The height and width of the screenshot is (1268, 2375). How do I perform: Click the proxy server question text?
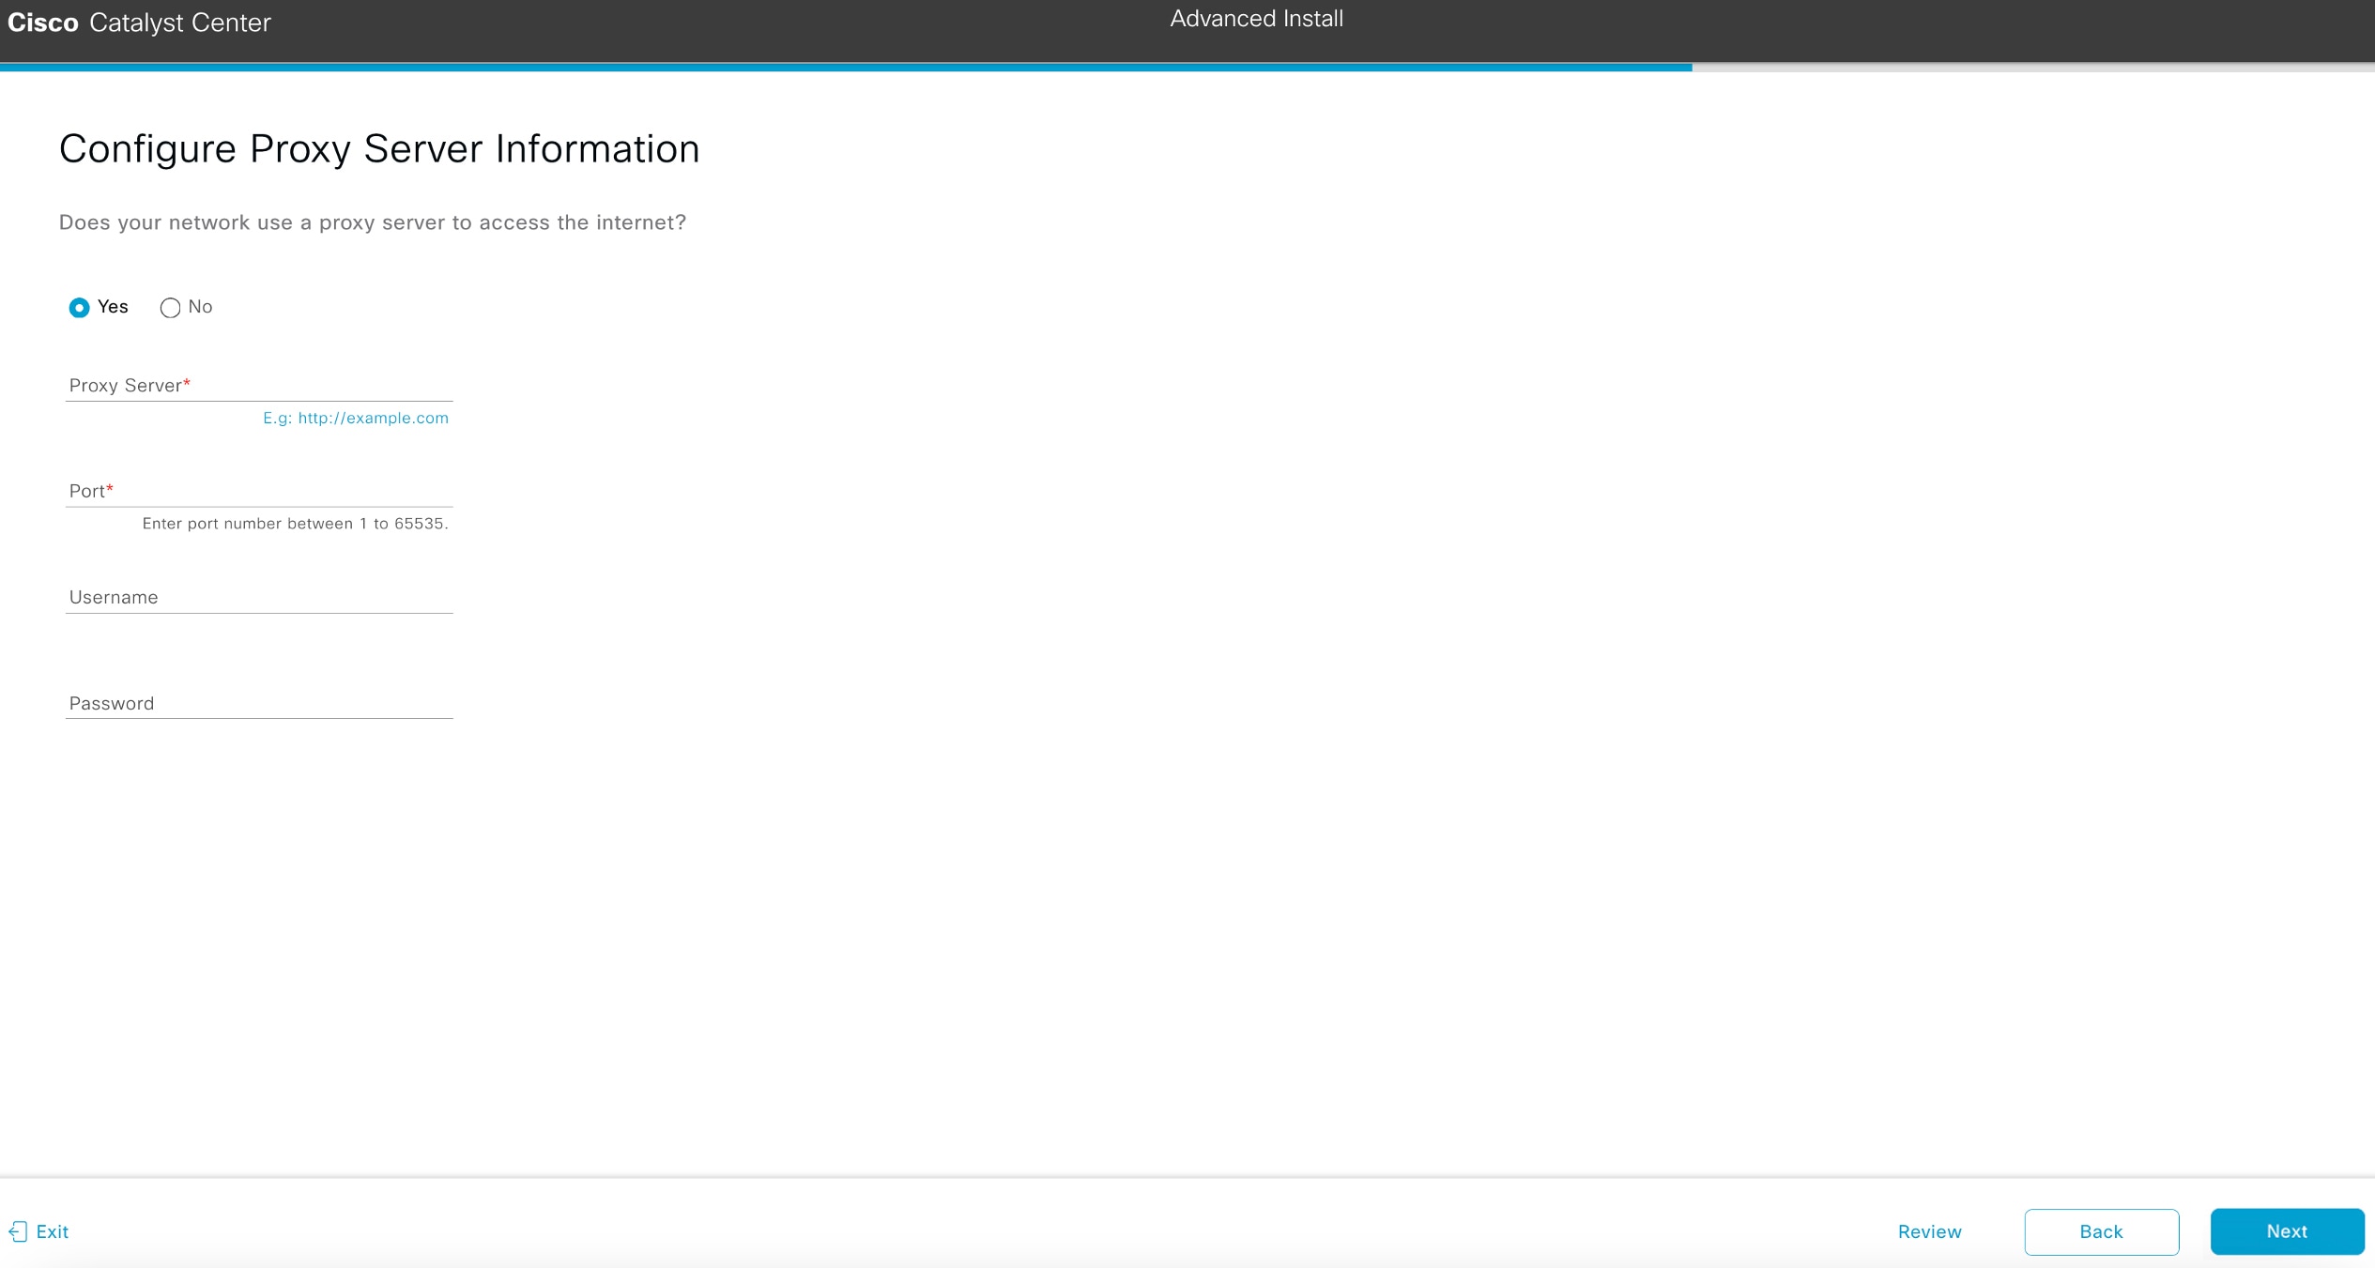373,222
